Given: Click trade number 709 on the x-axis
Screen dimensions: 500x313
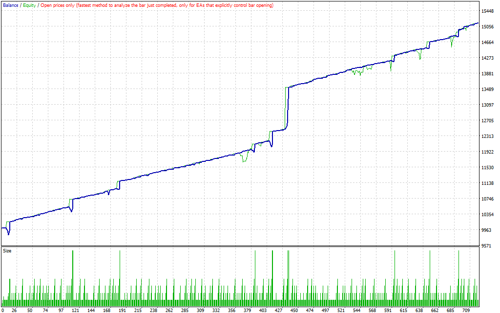Looking at the screenshot, I should (x=465, y=310).
